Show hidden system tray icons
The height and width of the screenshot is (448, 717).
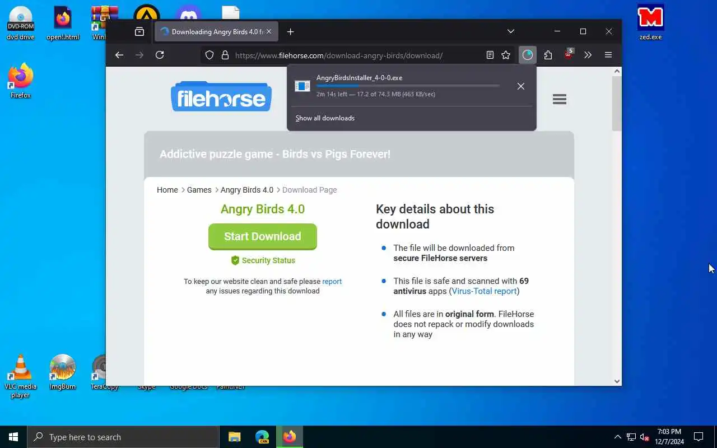[x=617, y=437]
